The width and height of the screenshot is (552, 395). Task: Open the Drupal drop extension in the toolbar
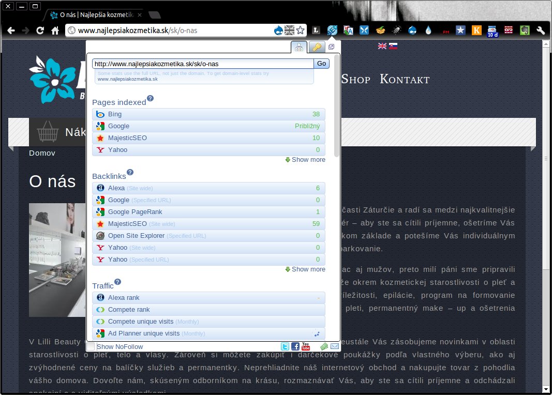[412, 31]
